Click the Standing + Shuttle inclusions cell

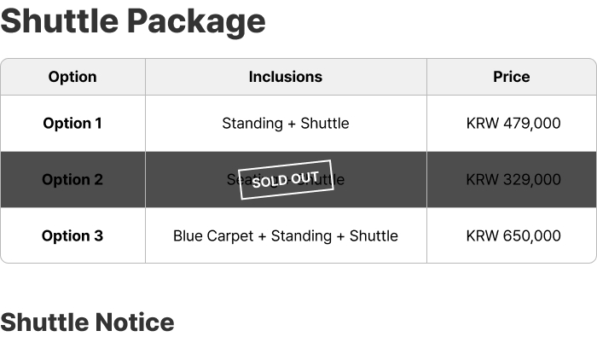tap(286, 124)
